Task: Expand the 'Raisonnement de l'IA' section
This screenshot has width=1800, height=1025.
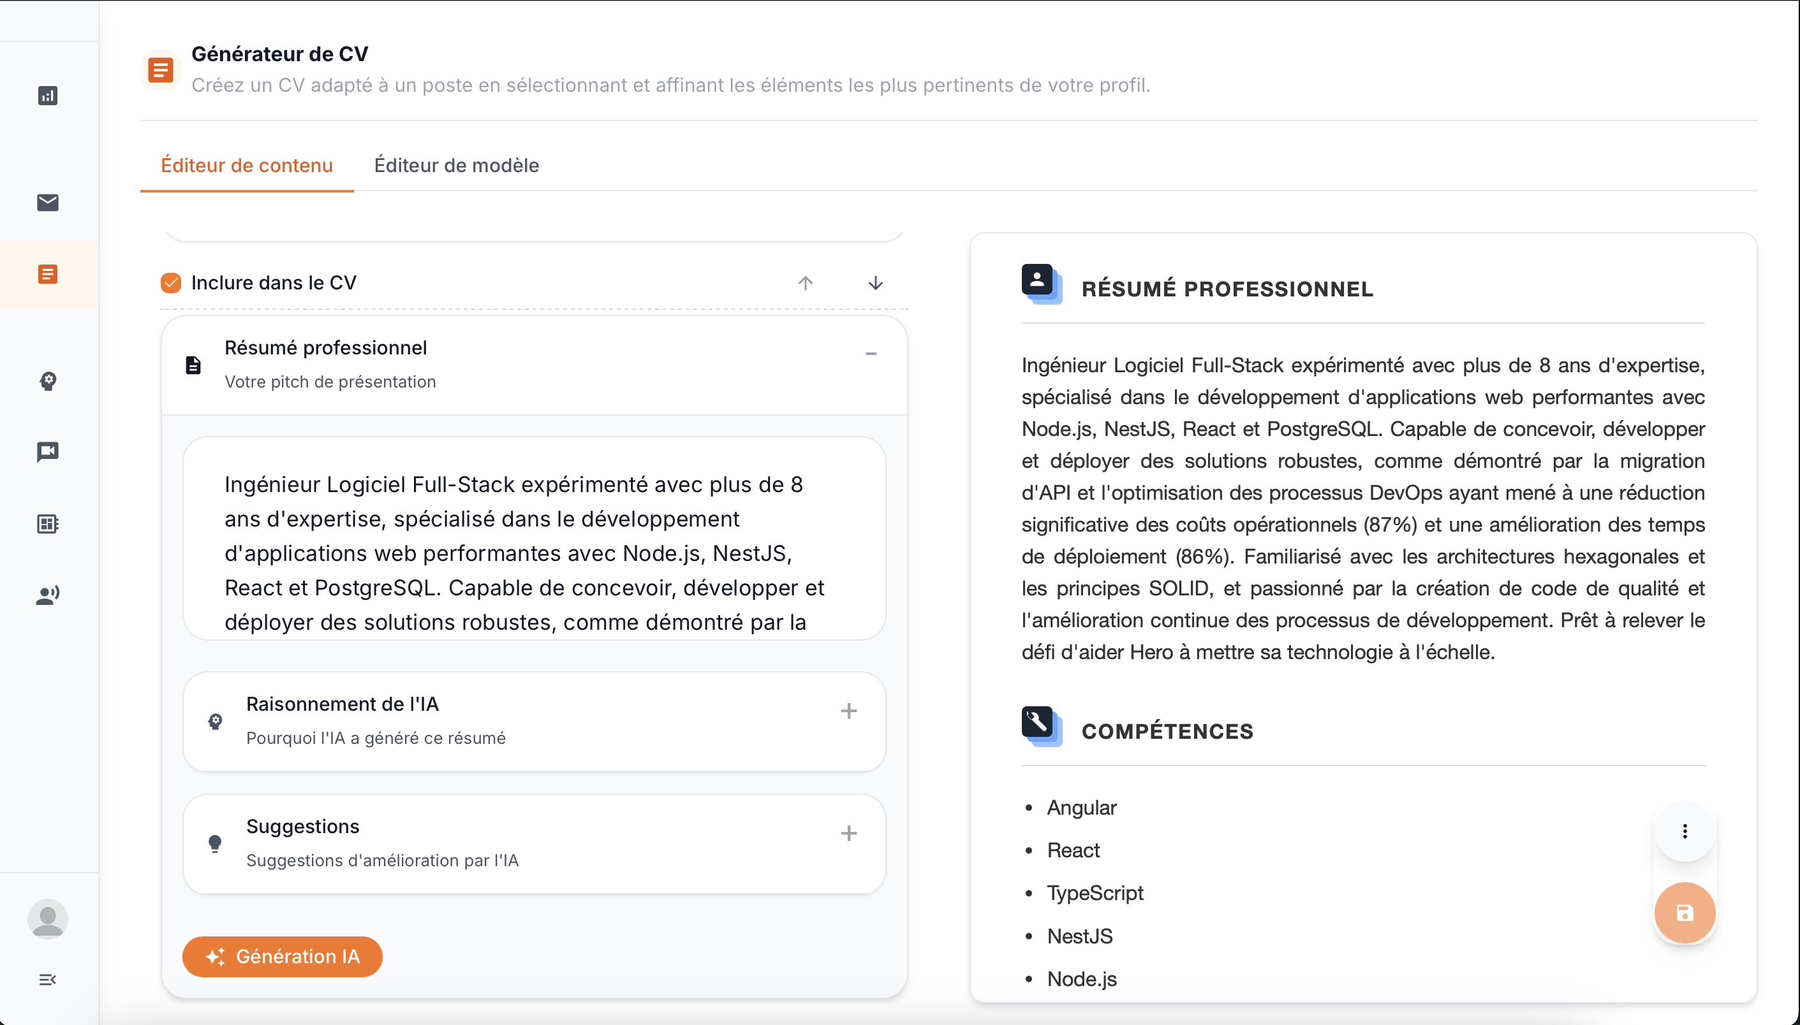Action: (x=850, y=711)
